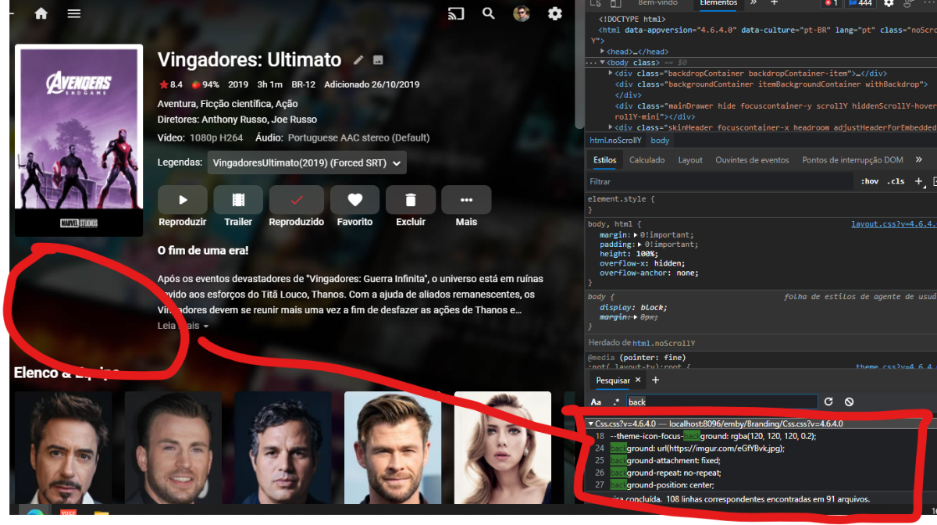
Task: Show more DevTools tools chevron after Elementos
Action: coord(754,3)
